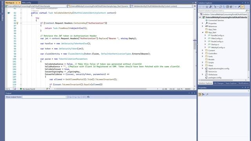The image size is (251, 141).
Task: Select Startup.cs in Solution Explorer tree
Action: [215, 44]
